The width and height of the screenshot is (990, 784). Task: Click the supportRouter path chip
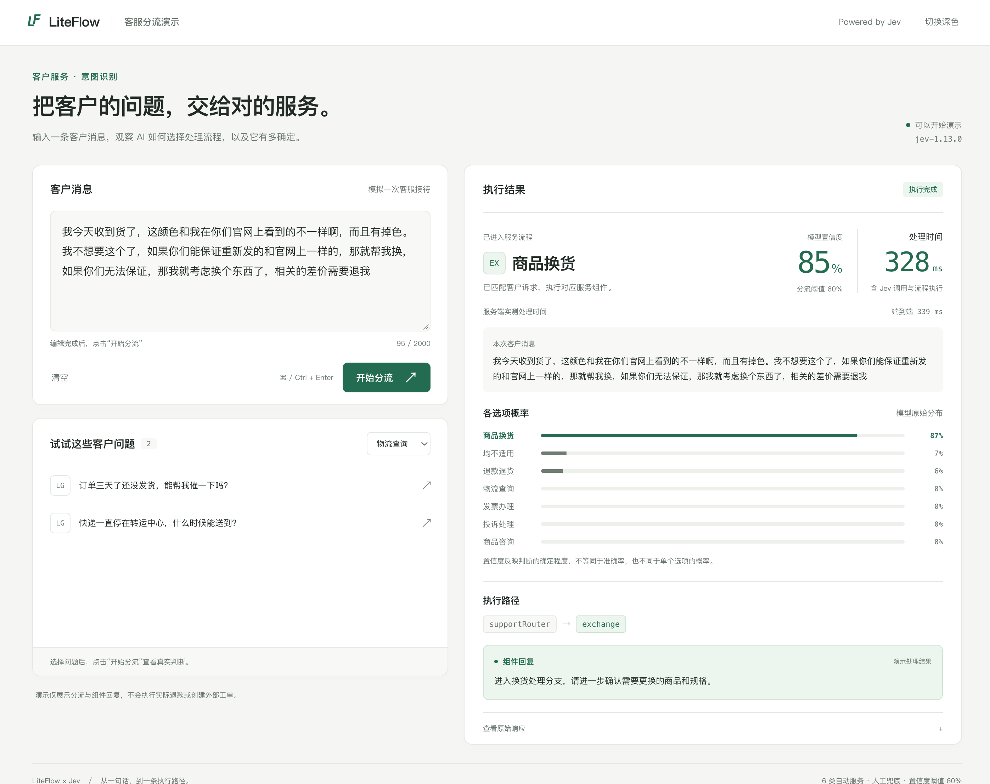pos(519,624)
